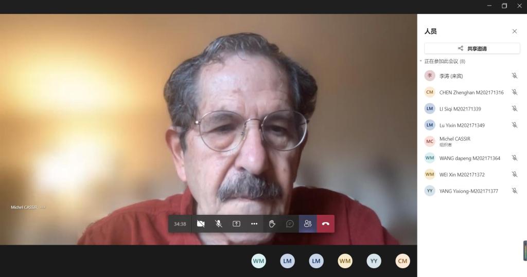Turn on the camera in the call toolbar
The width and height of the screenshot is (527, 277).
pyautogui.click(x=201, y=224)
